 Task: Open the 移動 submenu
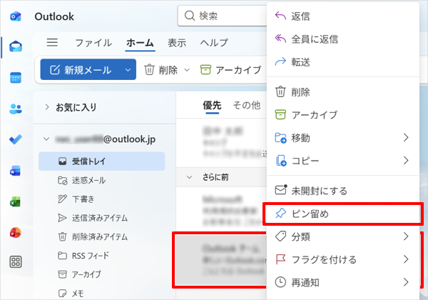click(x=343, y=138)
